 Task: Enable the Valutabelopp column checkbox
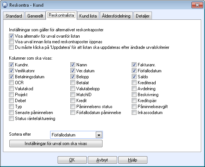[73, 89]
